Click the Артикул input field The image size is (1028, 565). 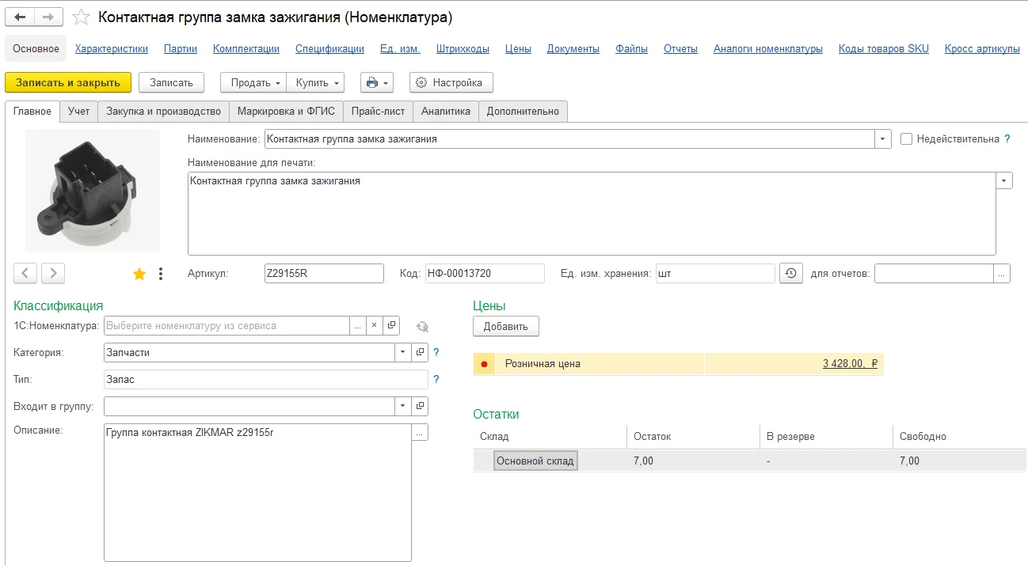[x=324, y=273]
